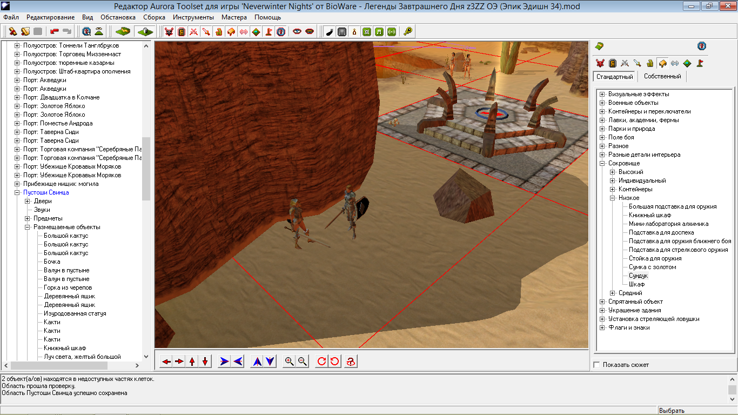Collapse the 'Сокровище' category
Viewport: 738px width, 415px height.
tap(602, 163)
